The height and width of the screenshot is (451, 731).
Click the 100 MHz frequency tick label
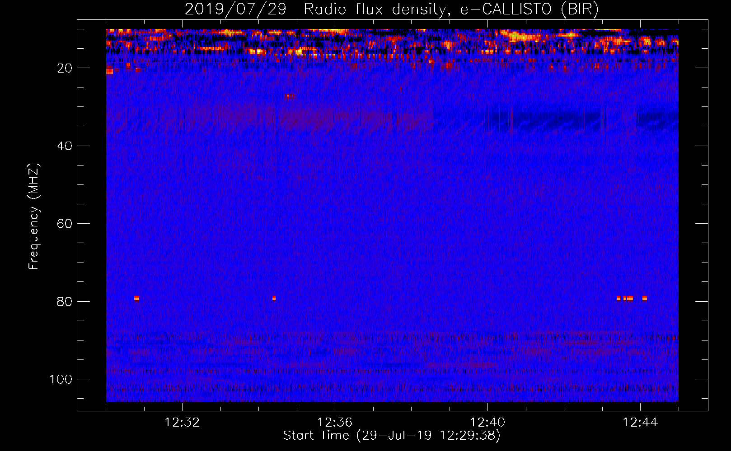[61, 379]
